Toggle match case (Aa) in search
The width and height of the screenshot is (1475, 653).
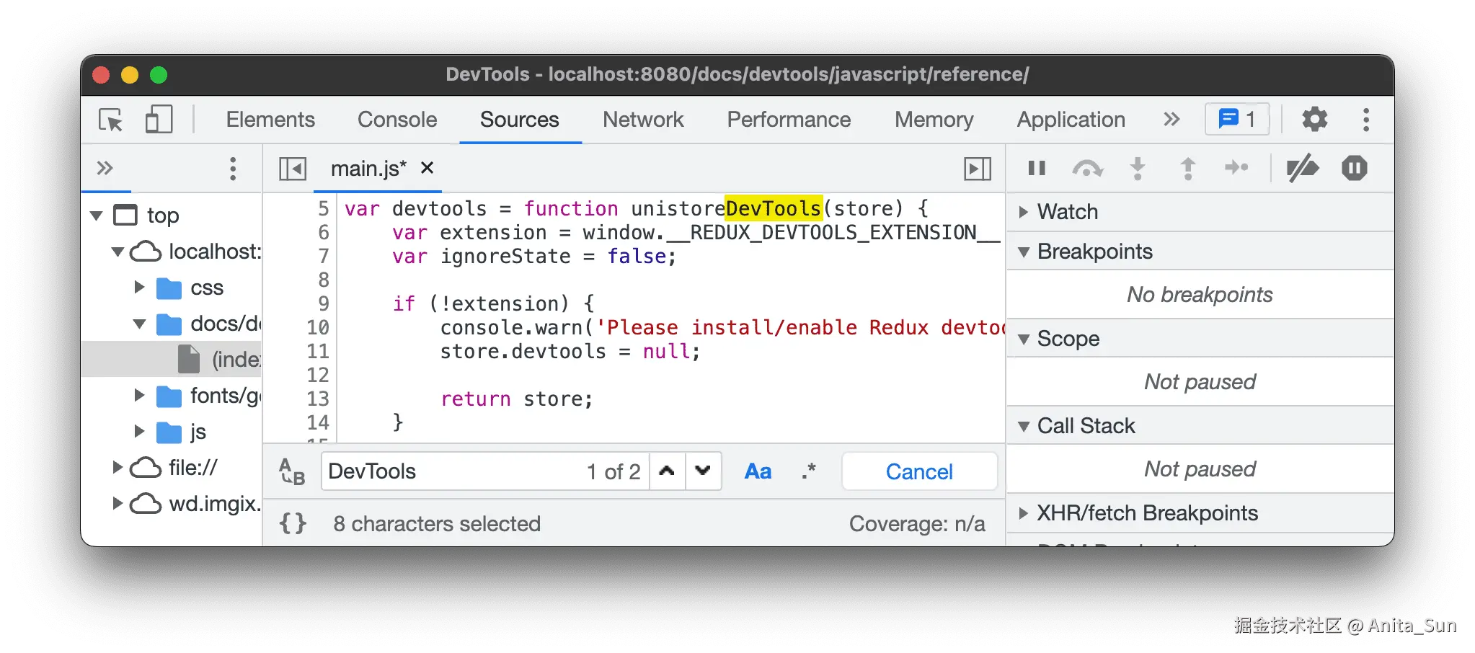pos(758,471)
